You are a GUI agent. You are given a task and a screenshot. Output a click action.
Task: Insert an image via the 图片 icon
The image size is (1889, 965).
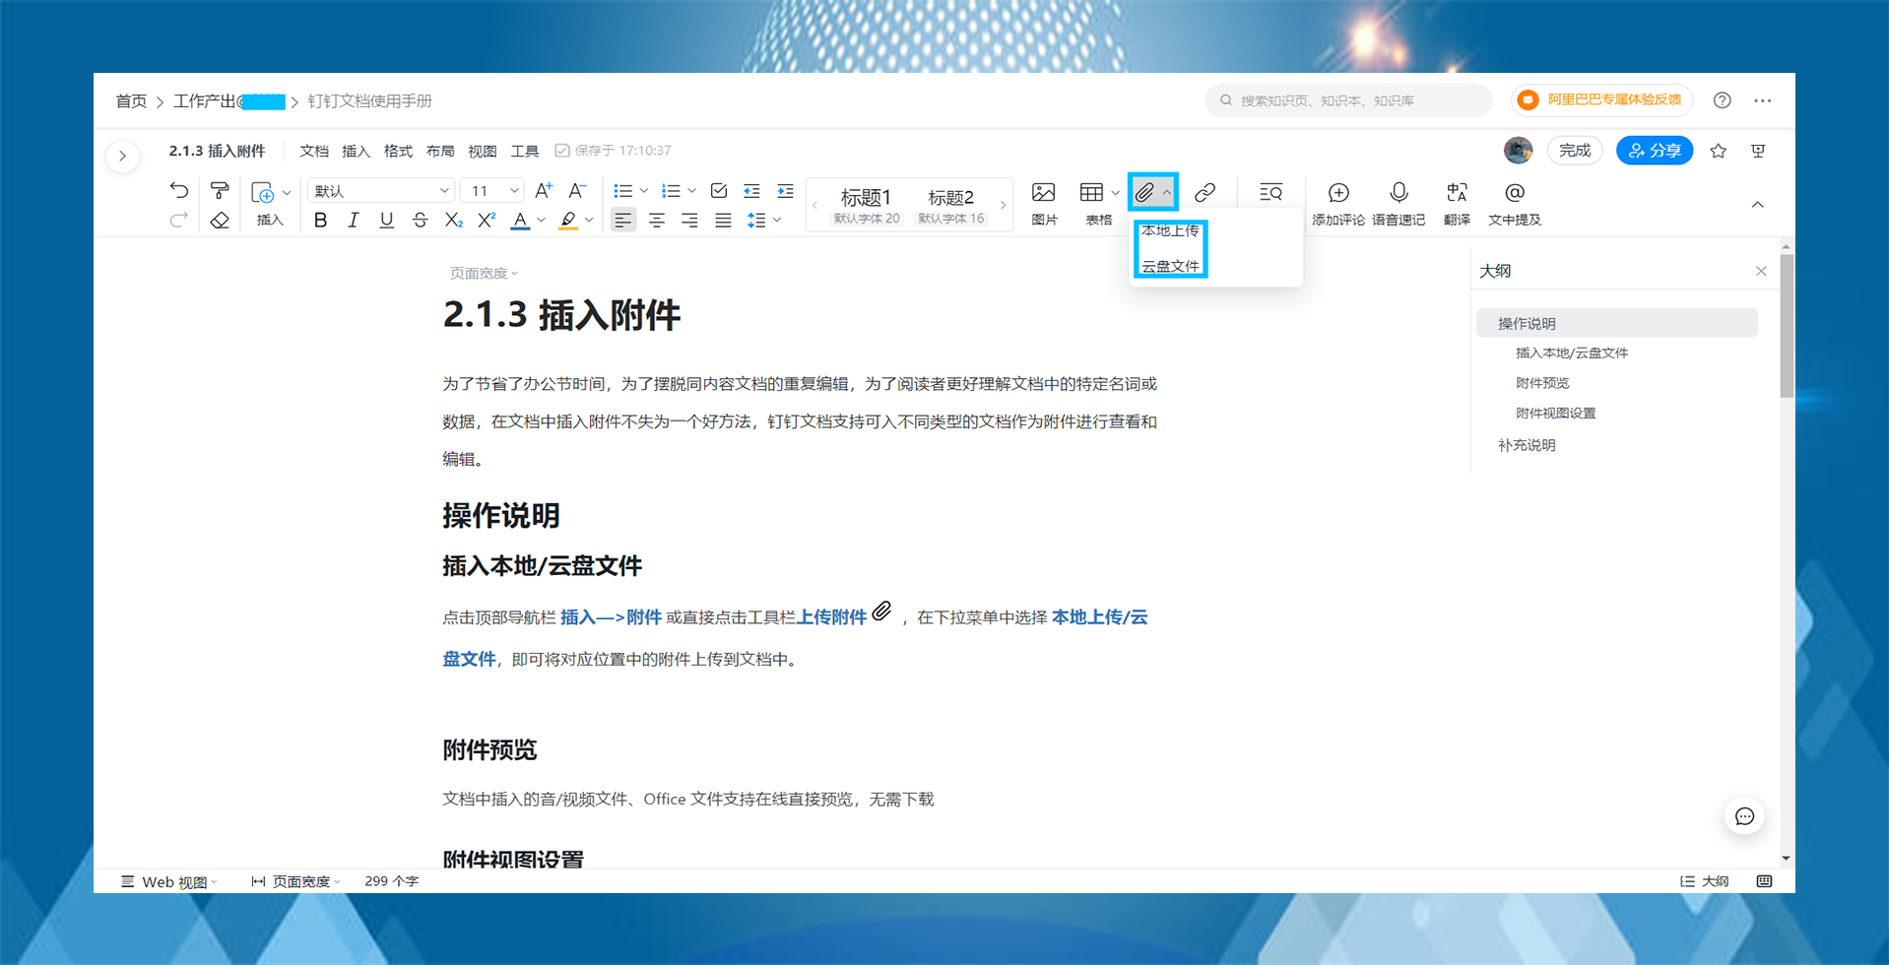[1044, 202]
